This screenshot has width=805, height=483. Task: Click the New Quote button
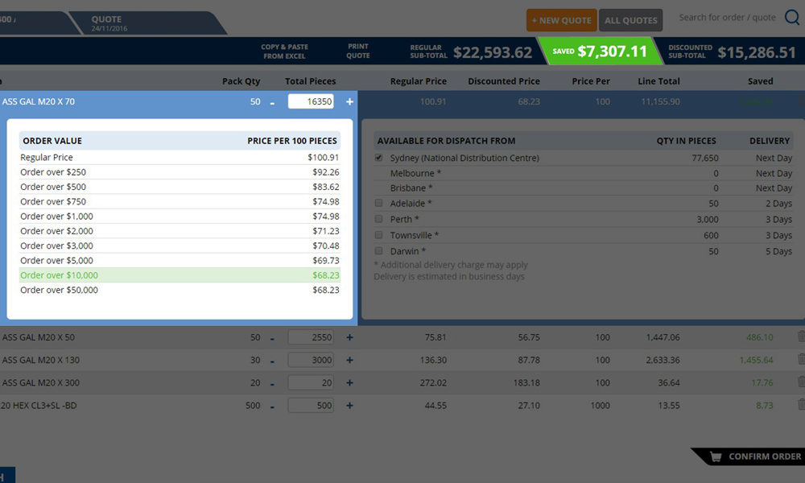click(561, 20)
